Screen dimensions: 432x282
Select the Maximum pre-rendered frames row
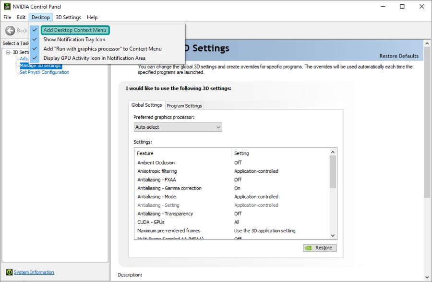click(x=232, y=231)
